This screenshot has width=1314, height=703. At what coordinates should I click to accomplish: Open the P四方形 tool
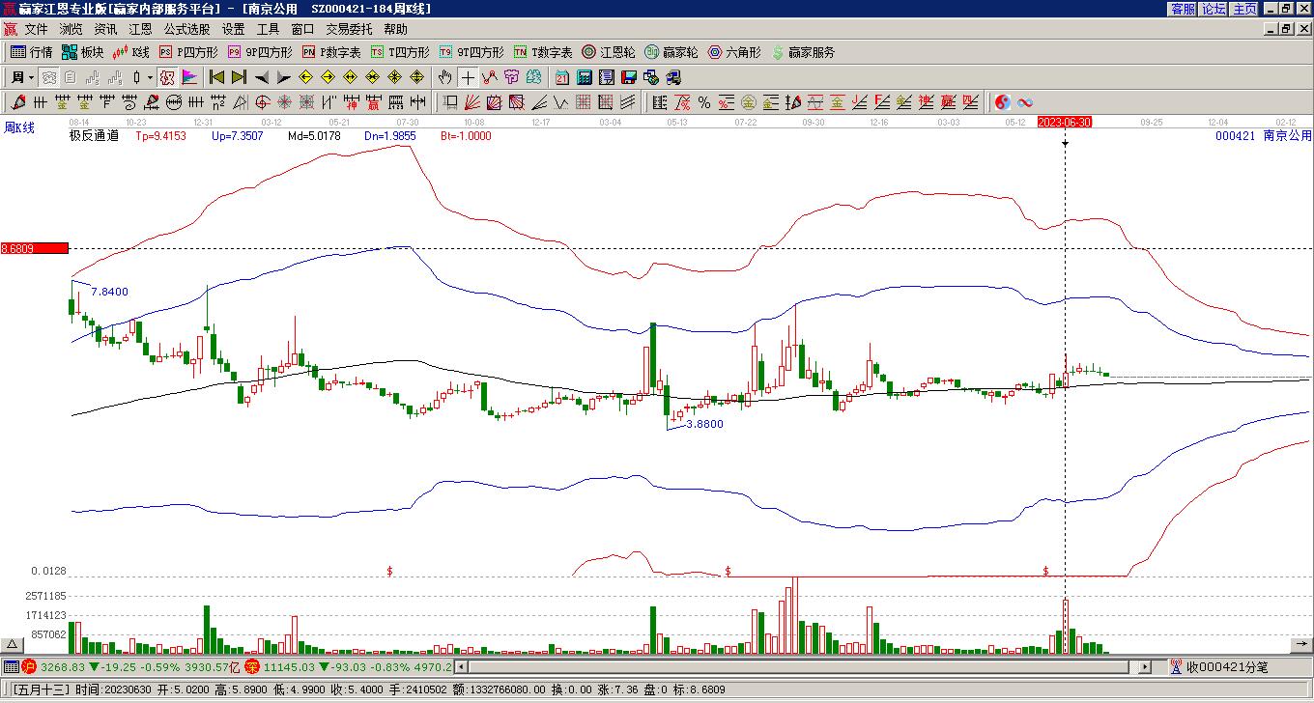[188, 52]
